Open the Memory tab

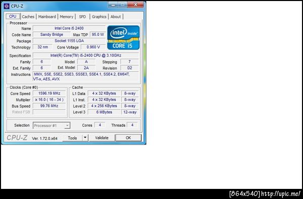tap(67, 17)
